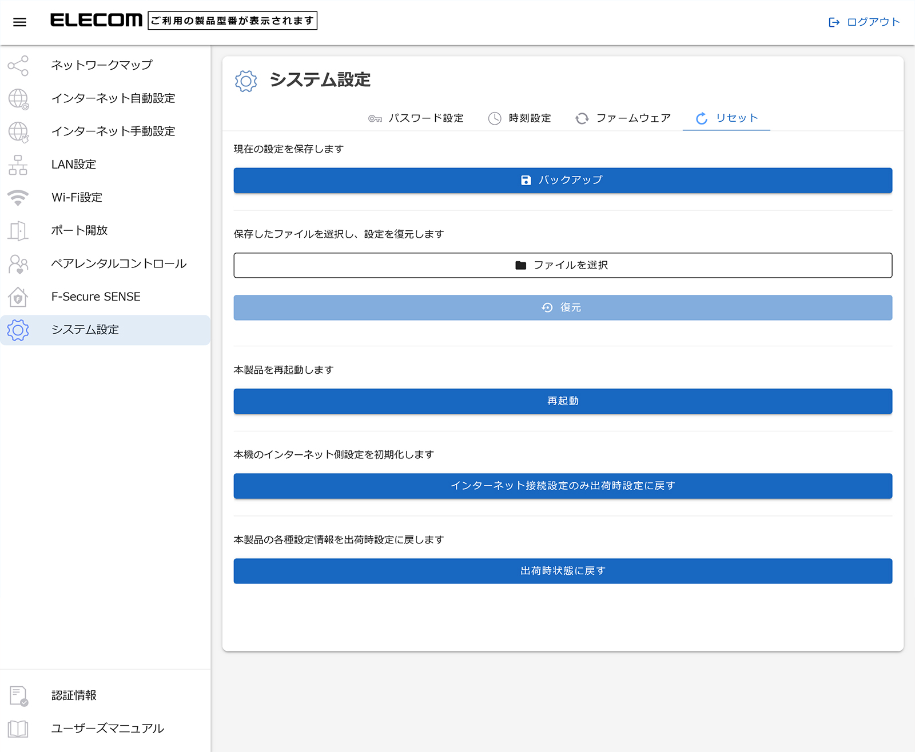
Task: Click the restore history icon
Action: point(547,307)
